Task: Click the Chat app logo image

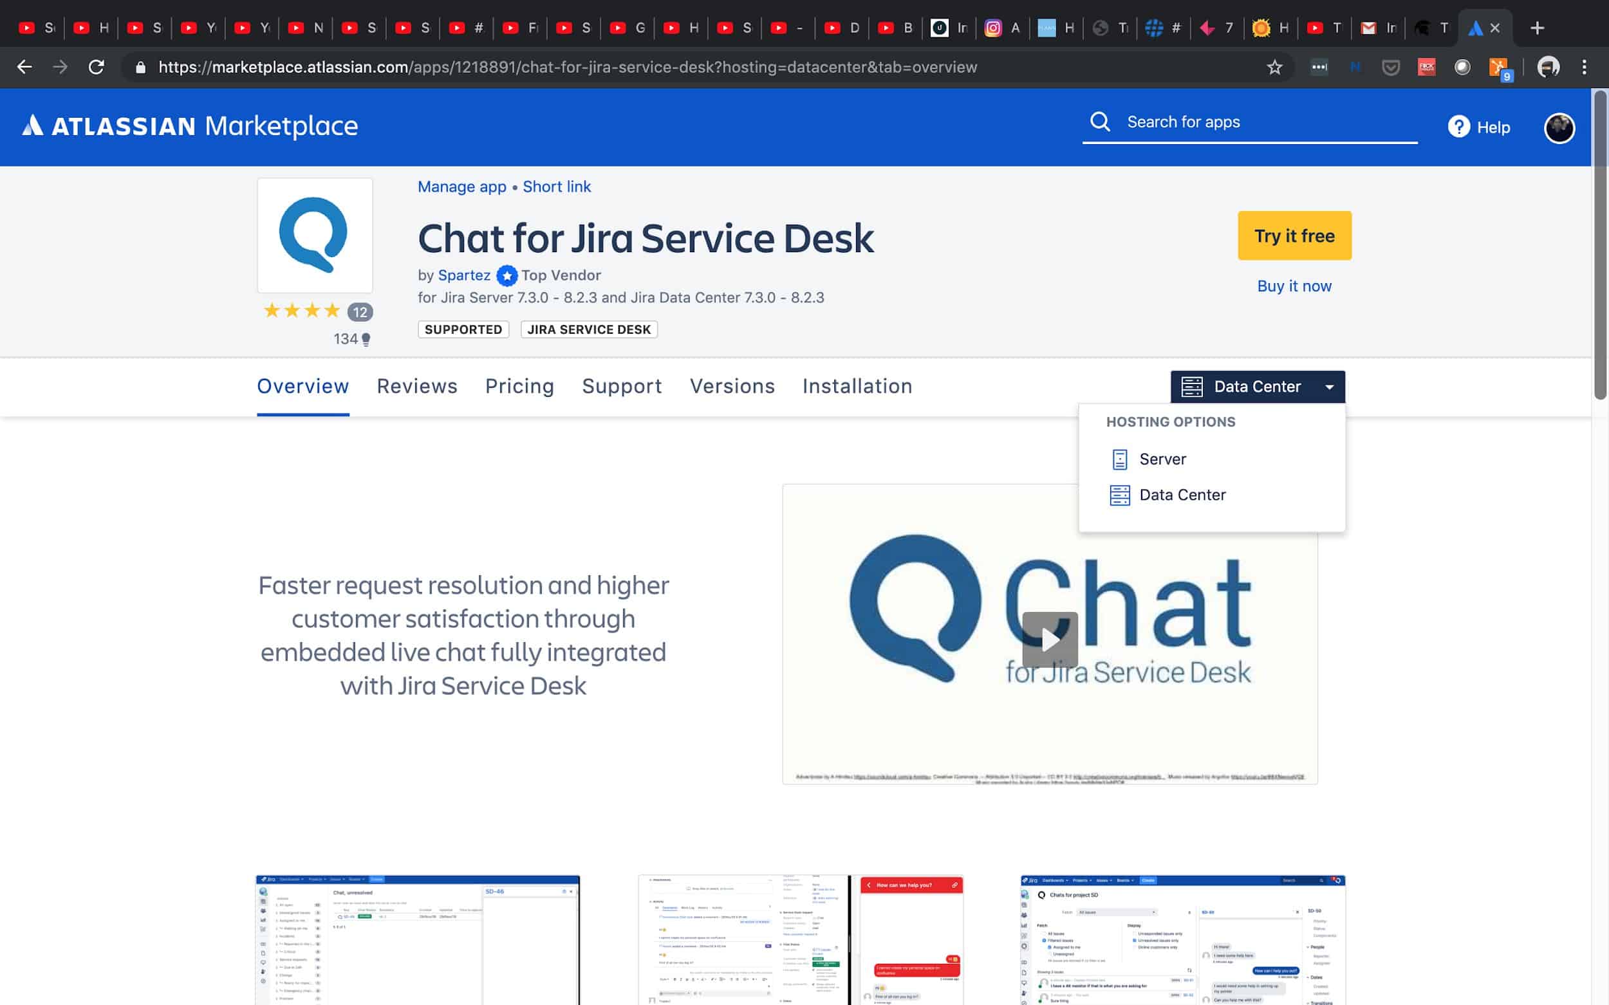Action: [x=315, y=235]
